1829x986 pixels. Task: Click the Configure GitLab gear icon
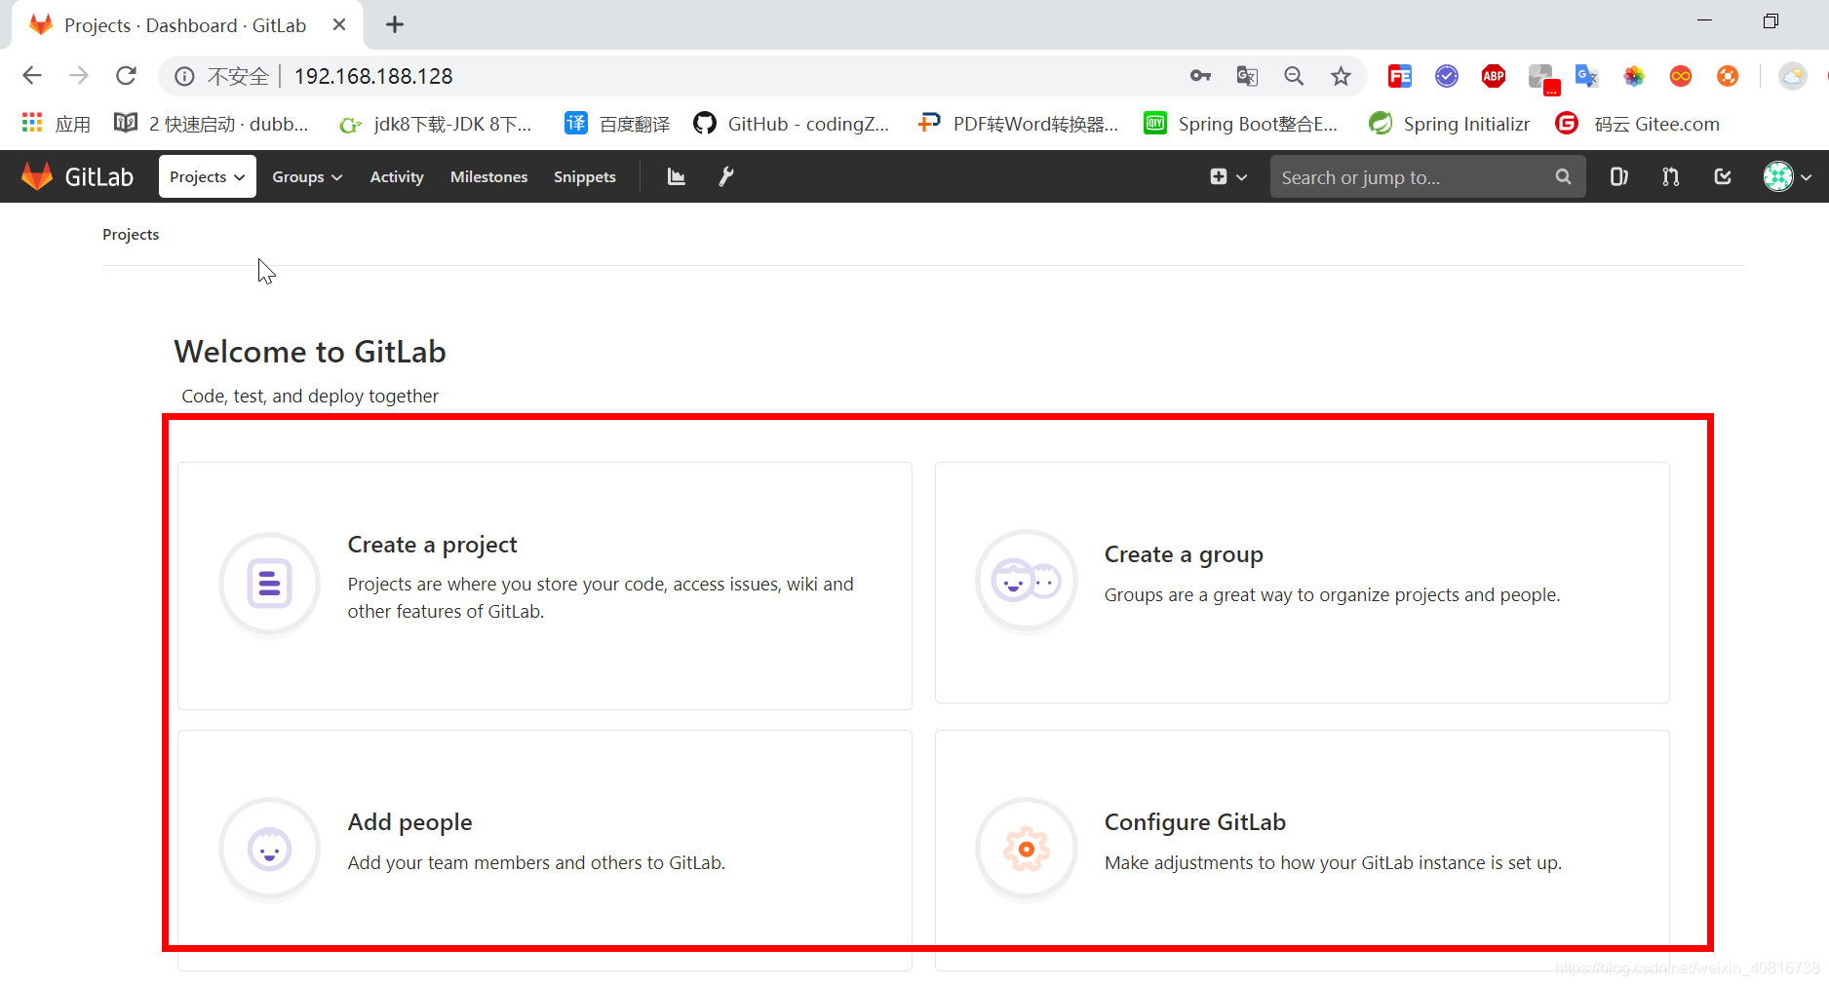(1026, 850)
